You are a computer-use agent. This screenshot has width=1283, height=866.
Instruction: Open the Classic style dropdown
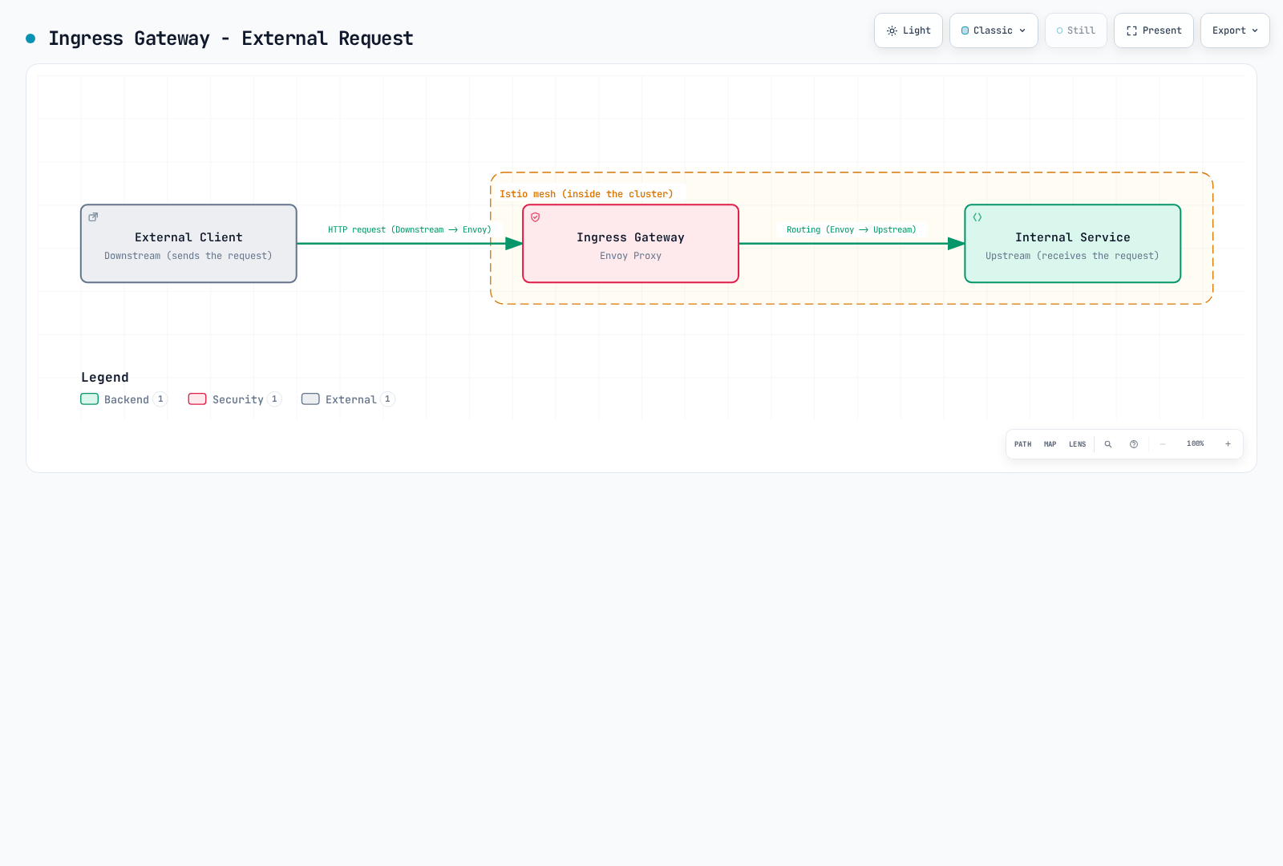994,30
